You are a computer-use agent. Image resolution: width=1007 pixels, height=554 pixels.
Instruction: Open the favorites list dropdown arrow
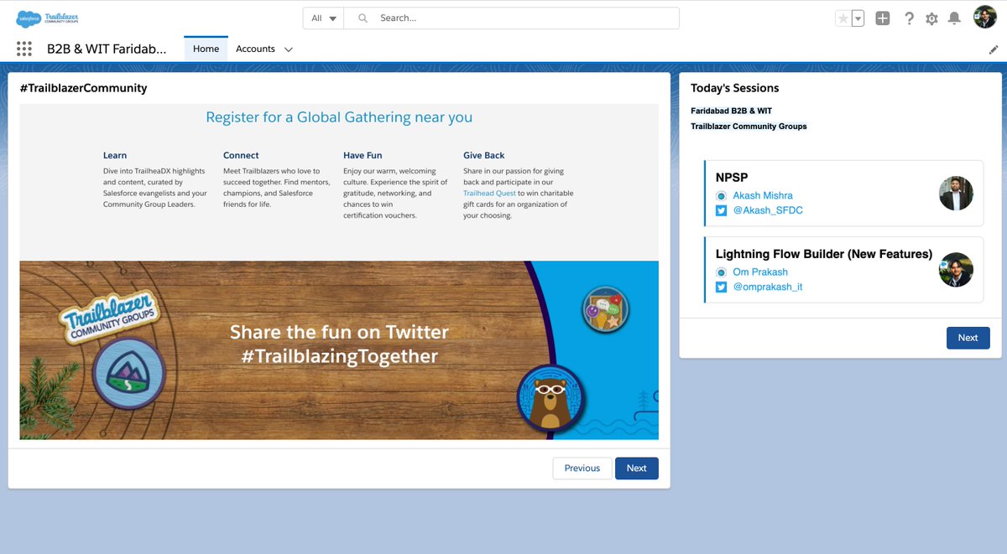coord(858,18)
